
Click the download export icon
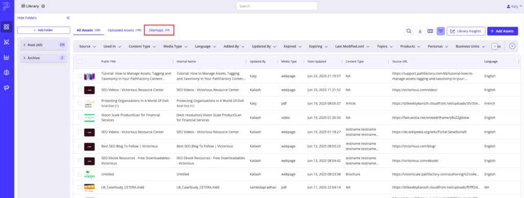pyautogui.click(x=421, y=31)
